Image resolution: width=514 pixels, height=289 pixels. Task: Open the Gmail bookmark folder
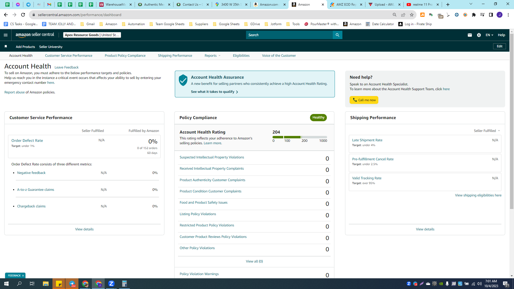tap(88, 24)
